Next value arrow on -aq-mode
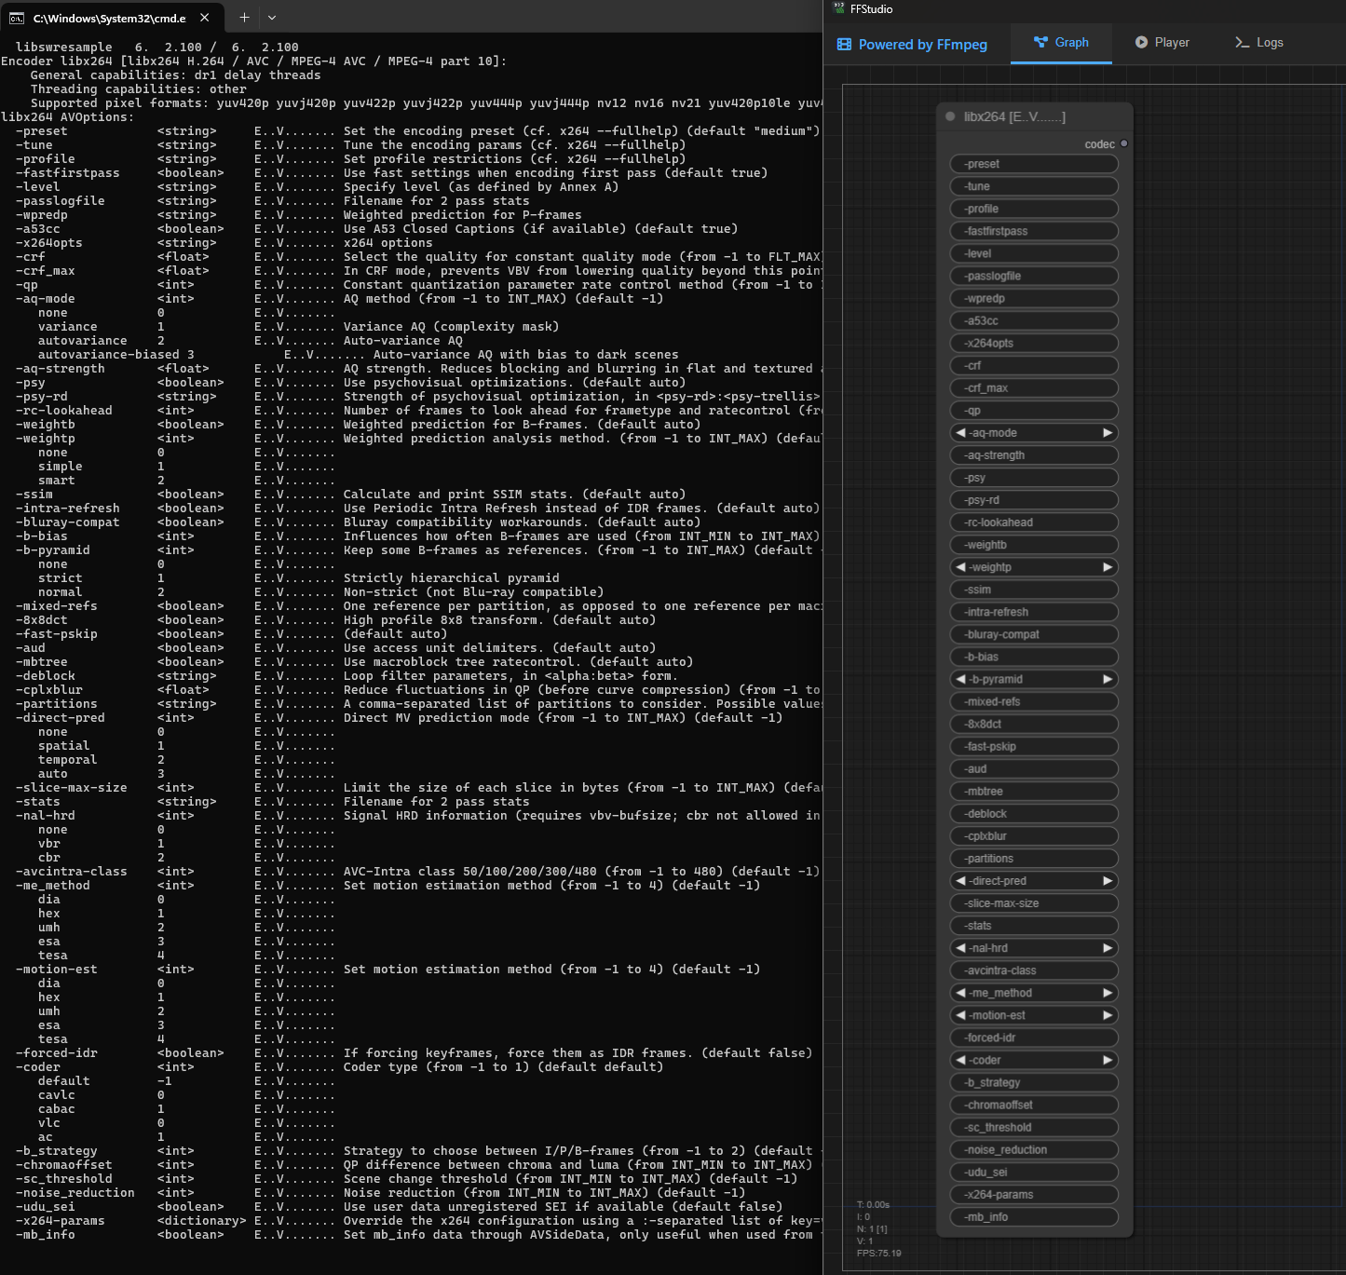 tap(1108, 433)
